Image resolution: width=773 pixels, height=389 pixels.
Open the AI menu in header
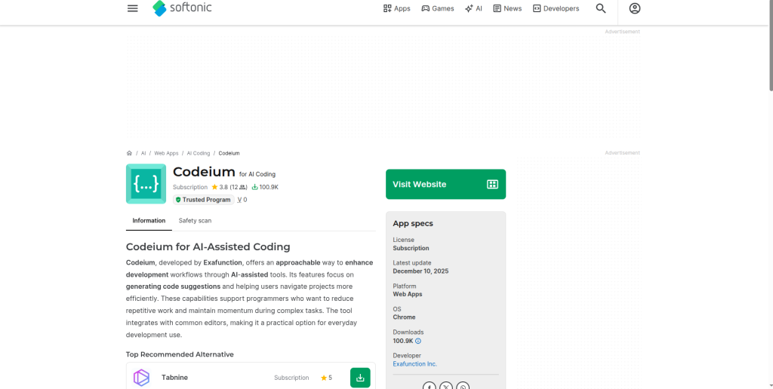click(x=473, y=8)
